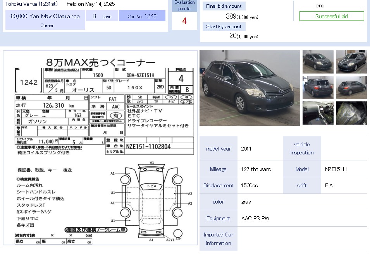Viewport: 370px width, 262px height.
Task: Click the vehicle inspection label cell
Action: point(302,149)
